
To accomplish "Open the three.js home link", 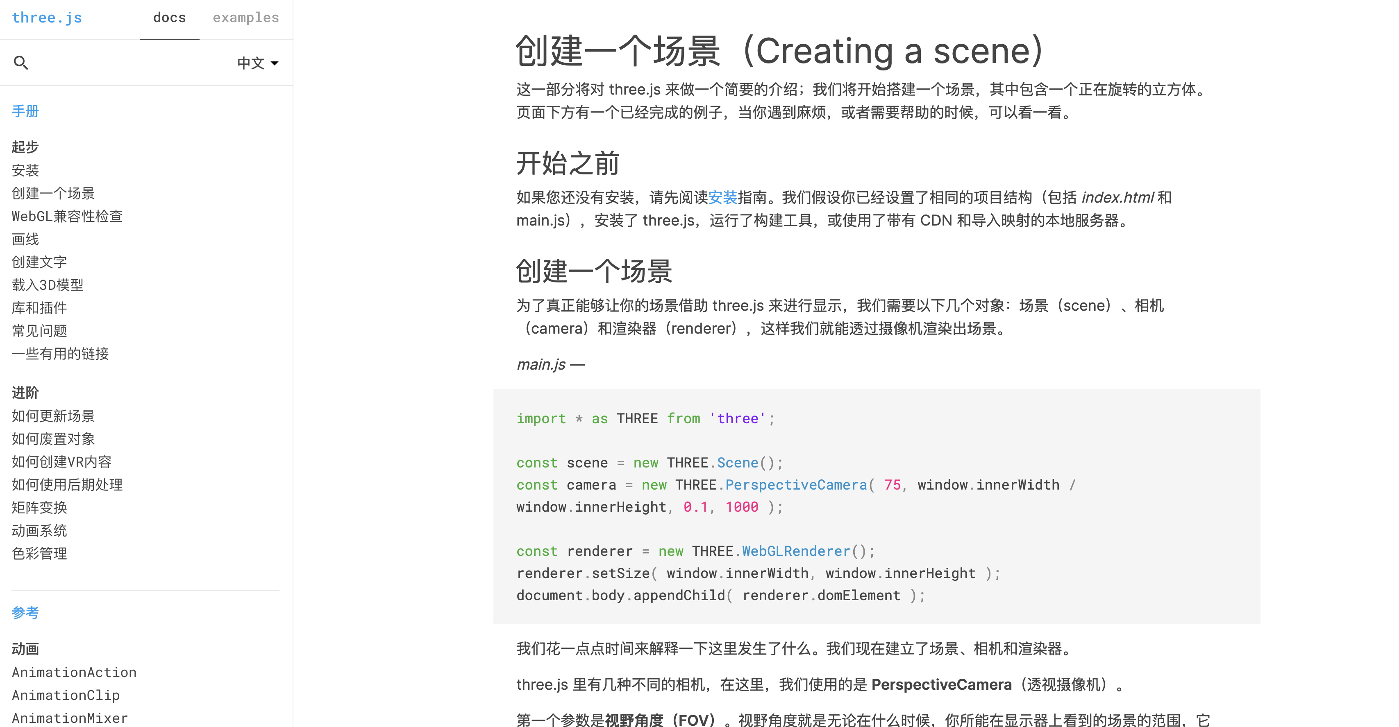I will click(x=47, y=18).
